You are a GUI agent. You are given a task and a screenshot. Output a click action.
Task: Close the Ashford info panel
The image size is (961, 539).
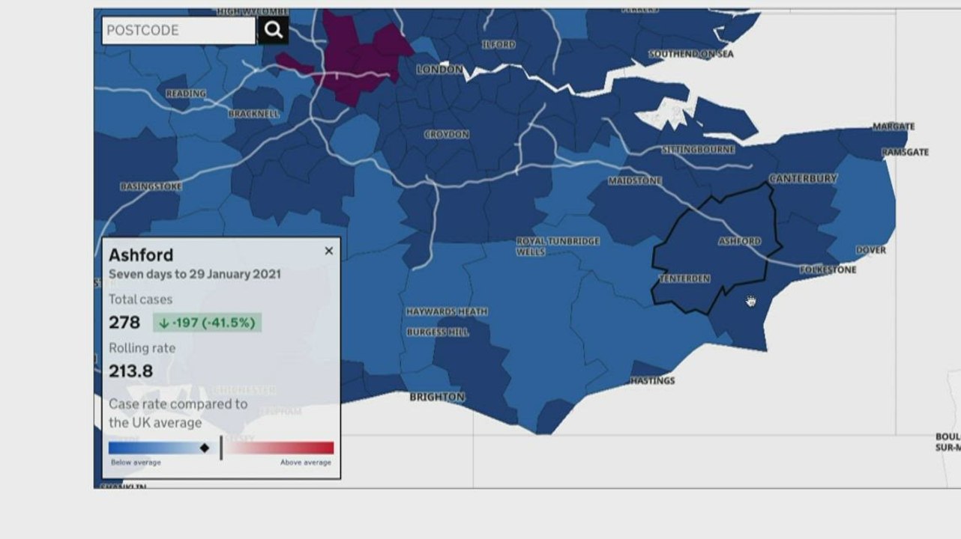[328, 251]
